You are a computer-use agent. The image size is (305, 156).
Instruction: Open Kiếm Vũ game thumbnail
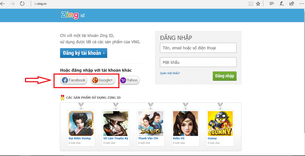pos(185,123)
